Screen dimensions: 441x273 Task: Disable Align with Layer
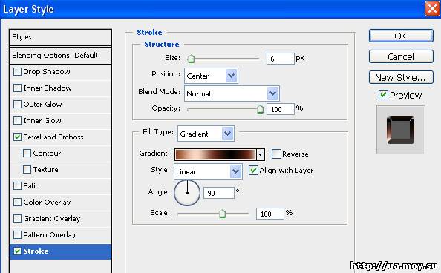pyautogui.click(x=253, y=170)
